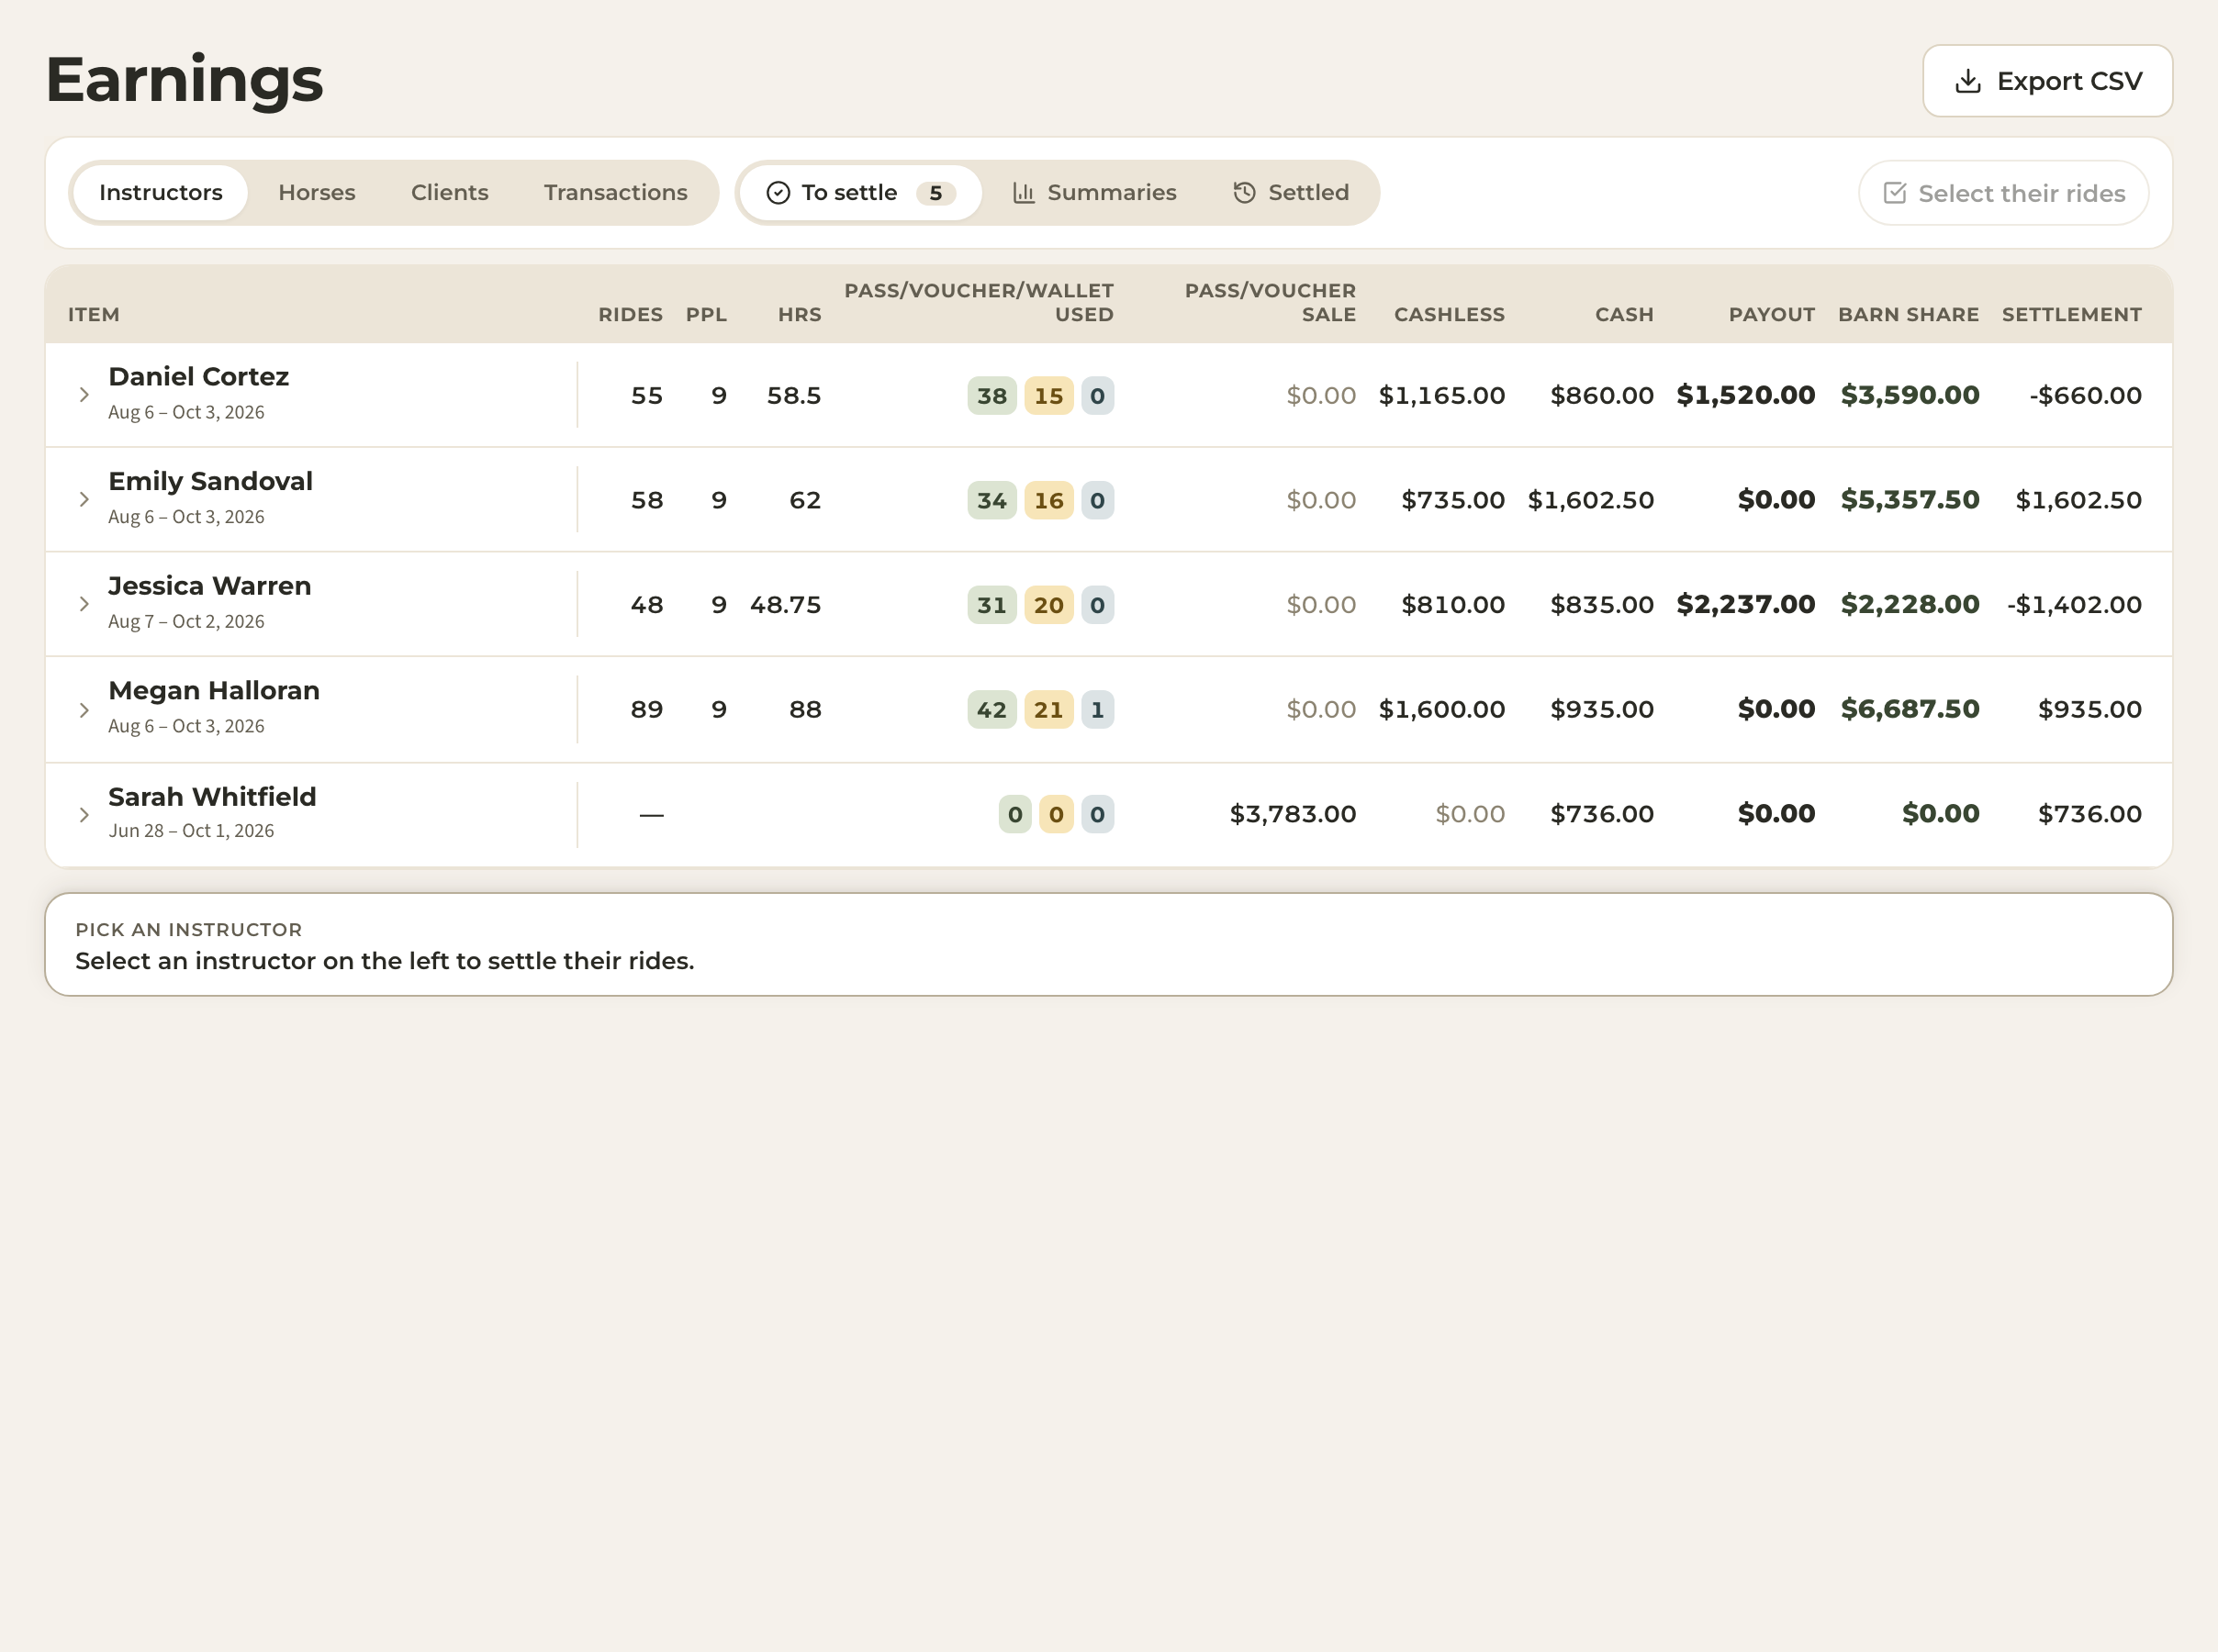The height and width of the screenshot is (1652, 2218).
Task: Select the Daniel Cortez instructor name
Action: pos(199,377)
